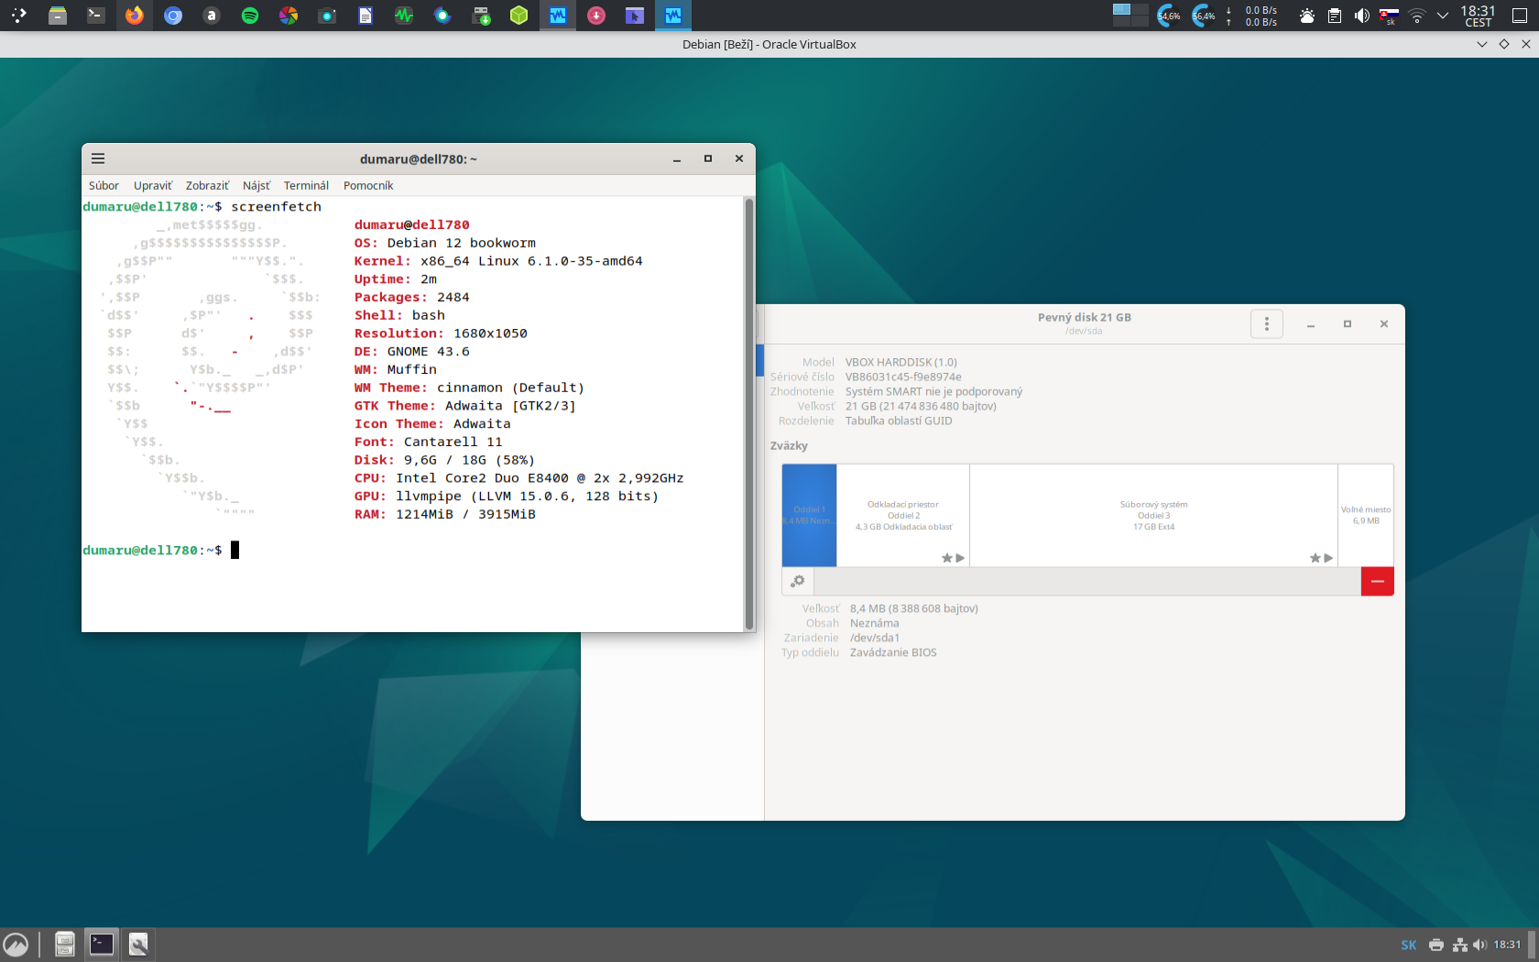Open host volume control in system tray
Screen dimensions: 1539x962
pyautogui.click(x=1362, y=16)
